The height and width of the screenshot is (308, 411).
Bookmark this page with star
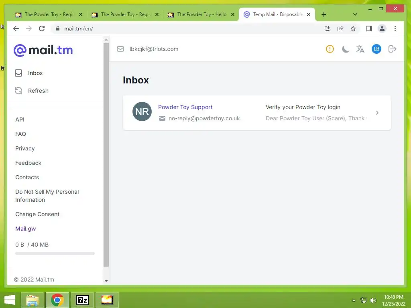(x=353, y=28)
